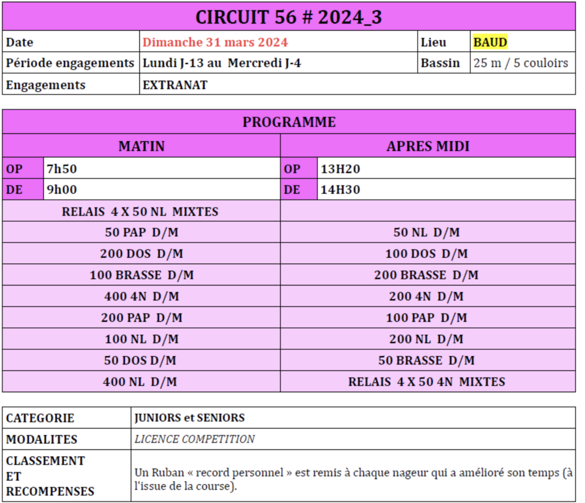Select the MATIN column header
This screenshot has width=585, height=503.
141,146
